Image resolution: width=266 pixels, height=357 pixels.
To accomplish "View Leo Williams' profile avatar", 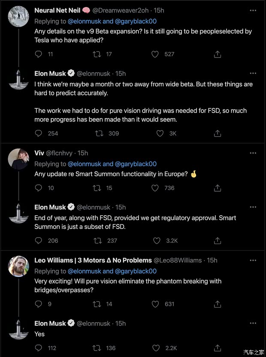I will pyautogui.click(x=18, y=267).
